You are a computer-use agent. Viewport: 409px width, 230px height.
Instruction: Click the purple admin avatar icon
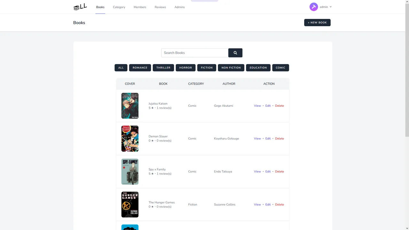point(314,7)
